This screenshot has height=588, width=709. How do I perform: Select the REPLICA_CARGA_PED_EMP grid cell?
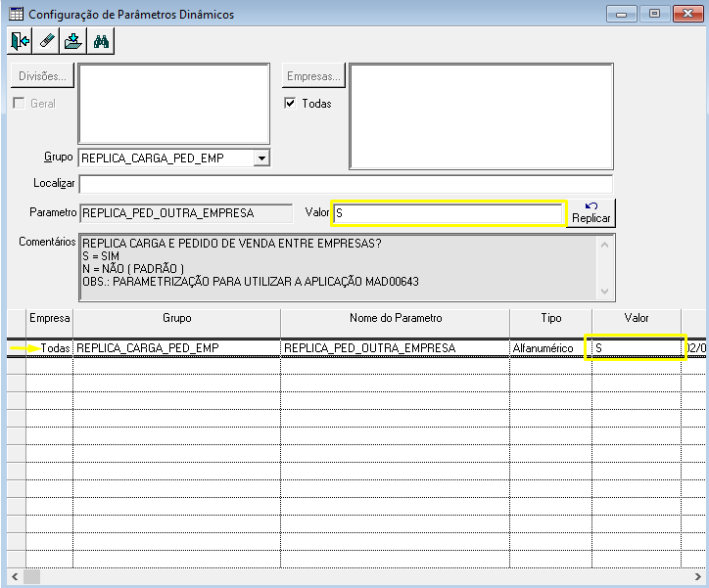177,348
